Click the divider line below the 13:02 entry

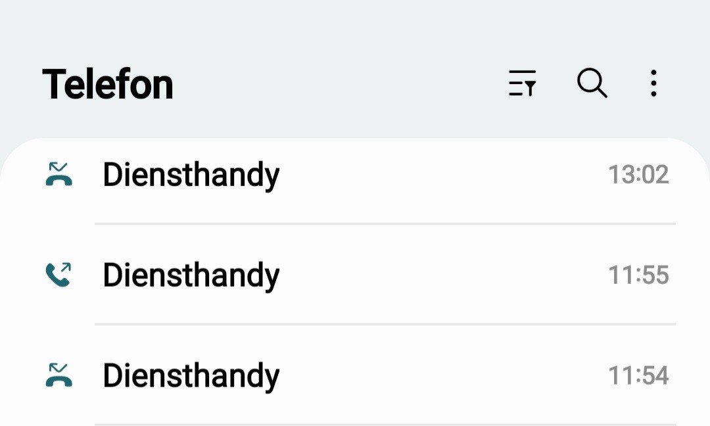pos(385,224)
